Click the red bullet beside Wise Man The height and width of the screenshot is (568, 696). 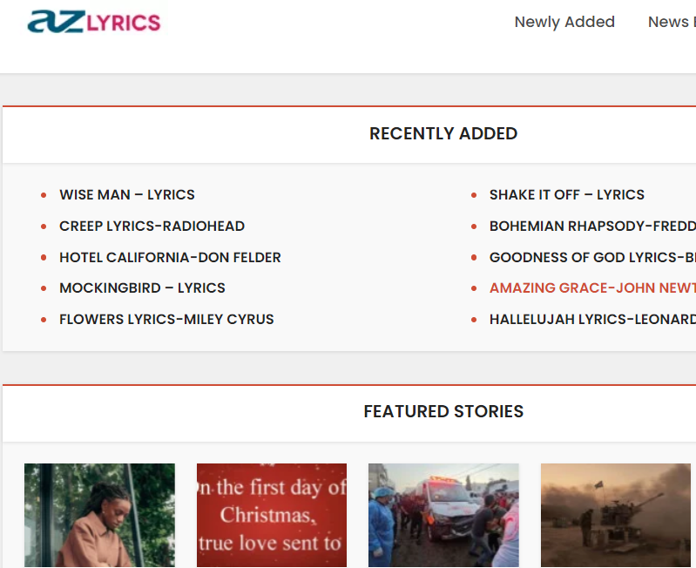[44, 195]
